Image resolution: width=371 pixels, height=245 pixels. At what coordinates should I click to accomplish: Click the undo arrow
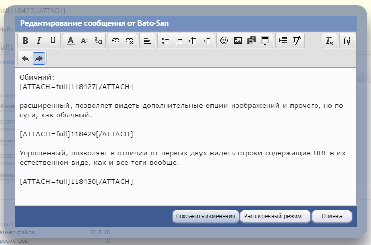click(25, 58)
